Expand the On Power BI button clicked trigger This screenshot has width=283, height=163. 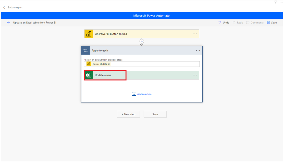(142, 34)
